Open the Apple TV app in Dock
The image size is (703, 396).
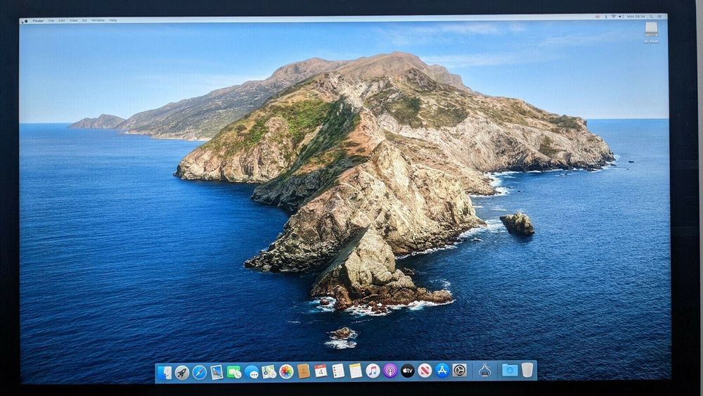point(407,371)
